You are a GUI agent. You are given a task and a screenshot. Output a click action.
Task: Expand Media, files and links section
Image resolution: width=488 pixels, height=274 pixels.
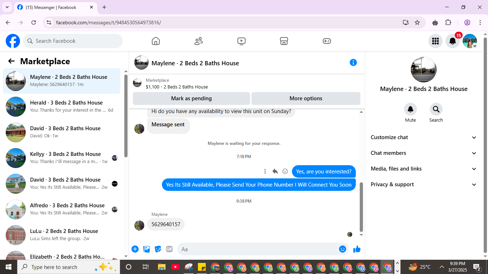click(x=424, y=169)
